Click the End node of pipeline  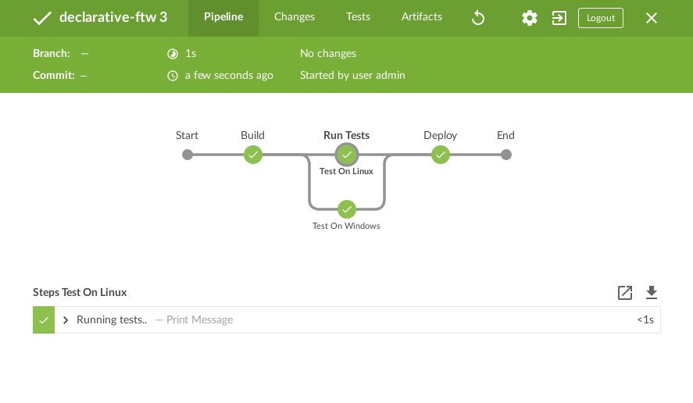coord(506,155)
